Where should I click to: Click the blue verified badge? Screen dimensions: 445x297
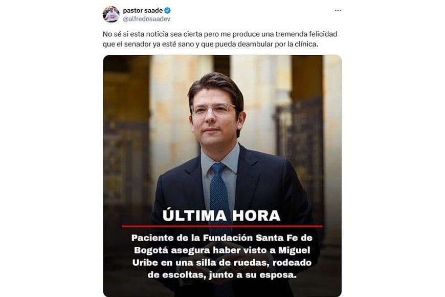pyautogui.click(x=167, y=11)
